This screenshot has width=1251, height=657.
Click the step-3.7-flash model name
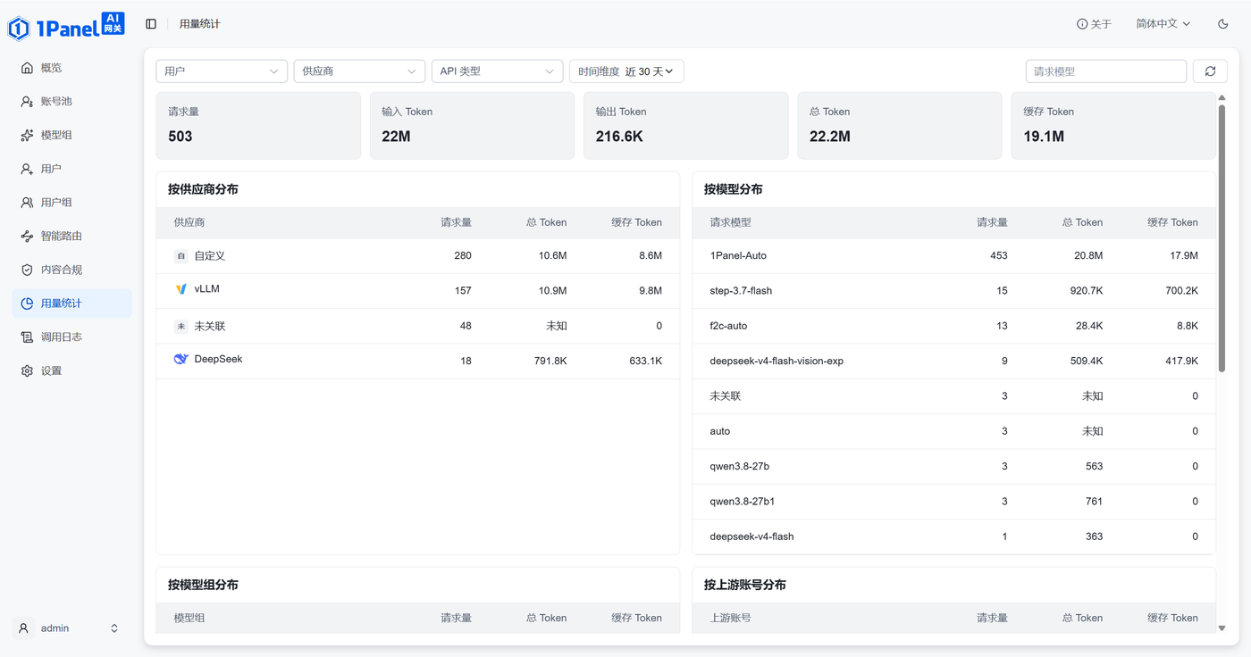[x=741, y=291]
